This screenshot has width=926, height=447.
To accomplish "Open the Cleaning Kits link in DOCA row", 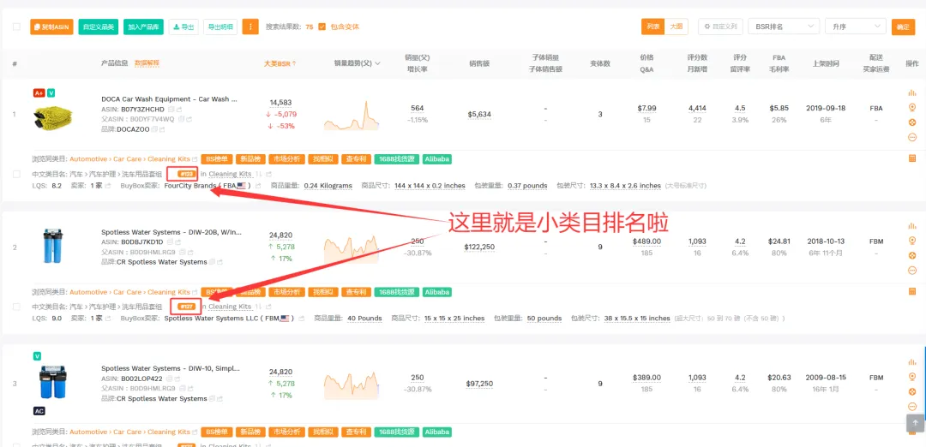I will point(230,174).
